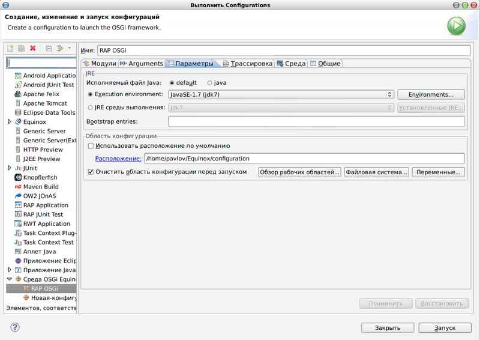The width and height of the screenshot is (480, 340).
Task: Expand the JUnit tree node
Action: (10, 168)
